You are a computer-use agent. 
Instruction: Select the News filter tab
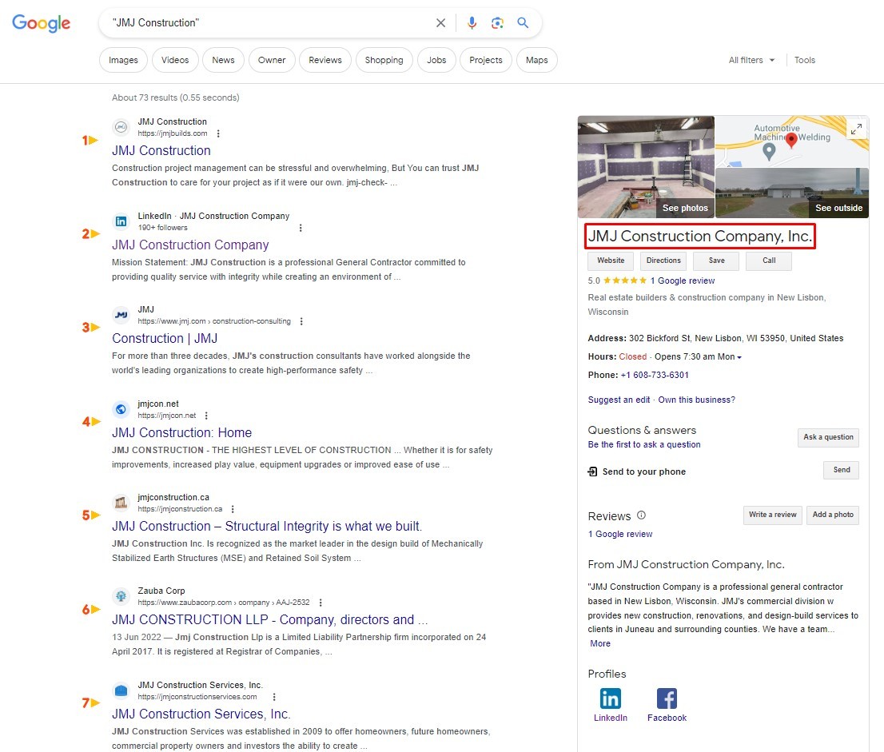pyautogui.click(x=223, y=60)
